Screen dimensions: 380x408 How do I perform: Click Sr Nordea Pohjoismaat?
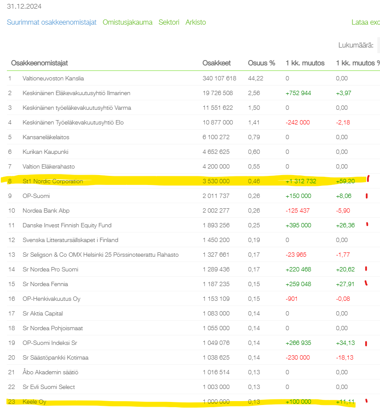(x=53, y=328)
